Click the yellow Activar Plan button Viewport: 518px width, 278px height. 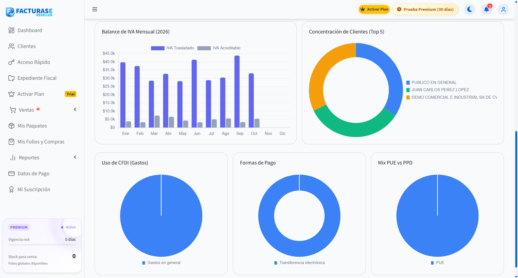click(x=374, y=9)
